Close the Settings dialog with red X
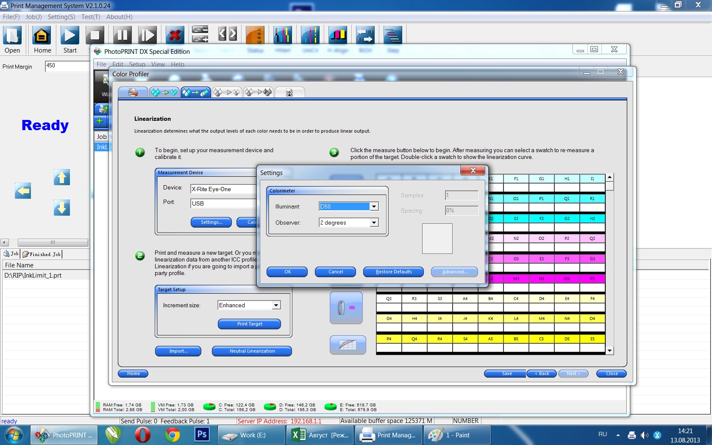 473,170
